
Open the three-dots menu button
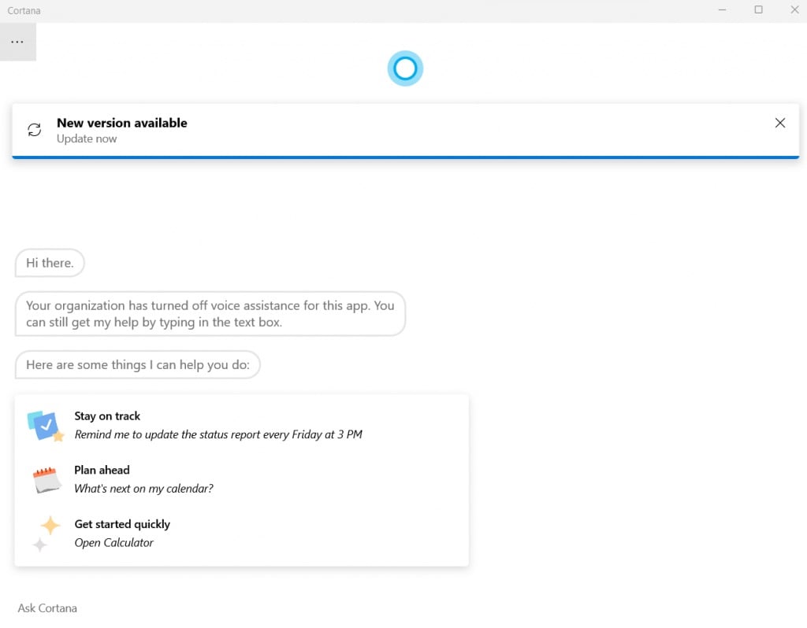[17, 42]
